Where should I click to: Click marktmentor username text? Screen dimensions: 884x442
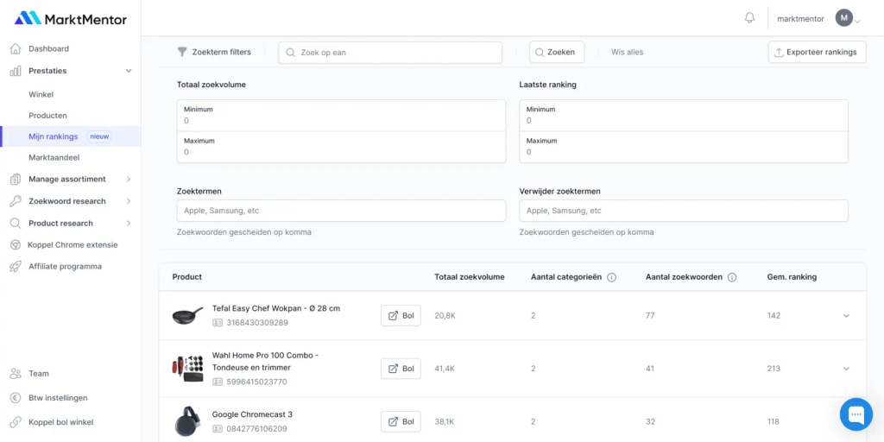click(x=800, y=19)
